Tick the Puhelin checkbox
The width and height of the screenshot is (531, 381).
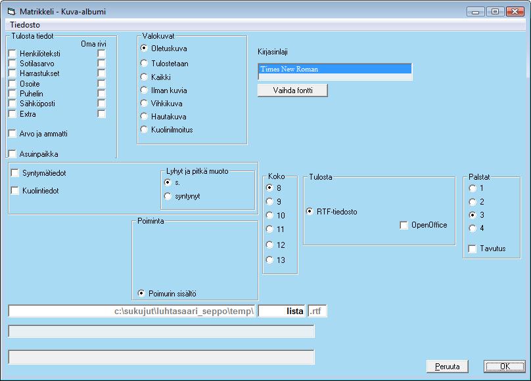[x=12, y=93]
